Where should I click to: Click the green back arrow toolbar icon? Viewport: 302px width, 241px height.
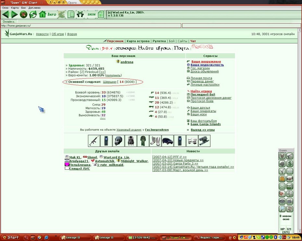click(6, 14)
